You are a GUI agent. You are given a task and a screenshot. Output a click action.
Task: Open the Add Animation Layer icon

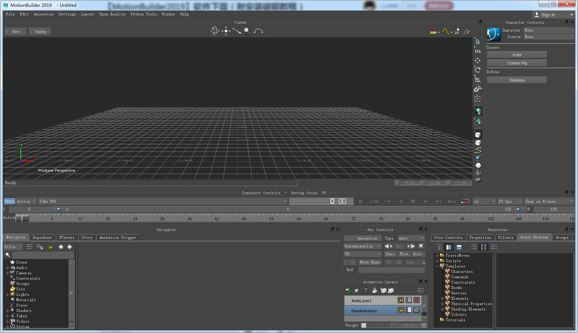point(347,290)
